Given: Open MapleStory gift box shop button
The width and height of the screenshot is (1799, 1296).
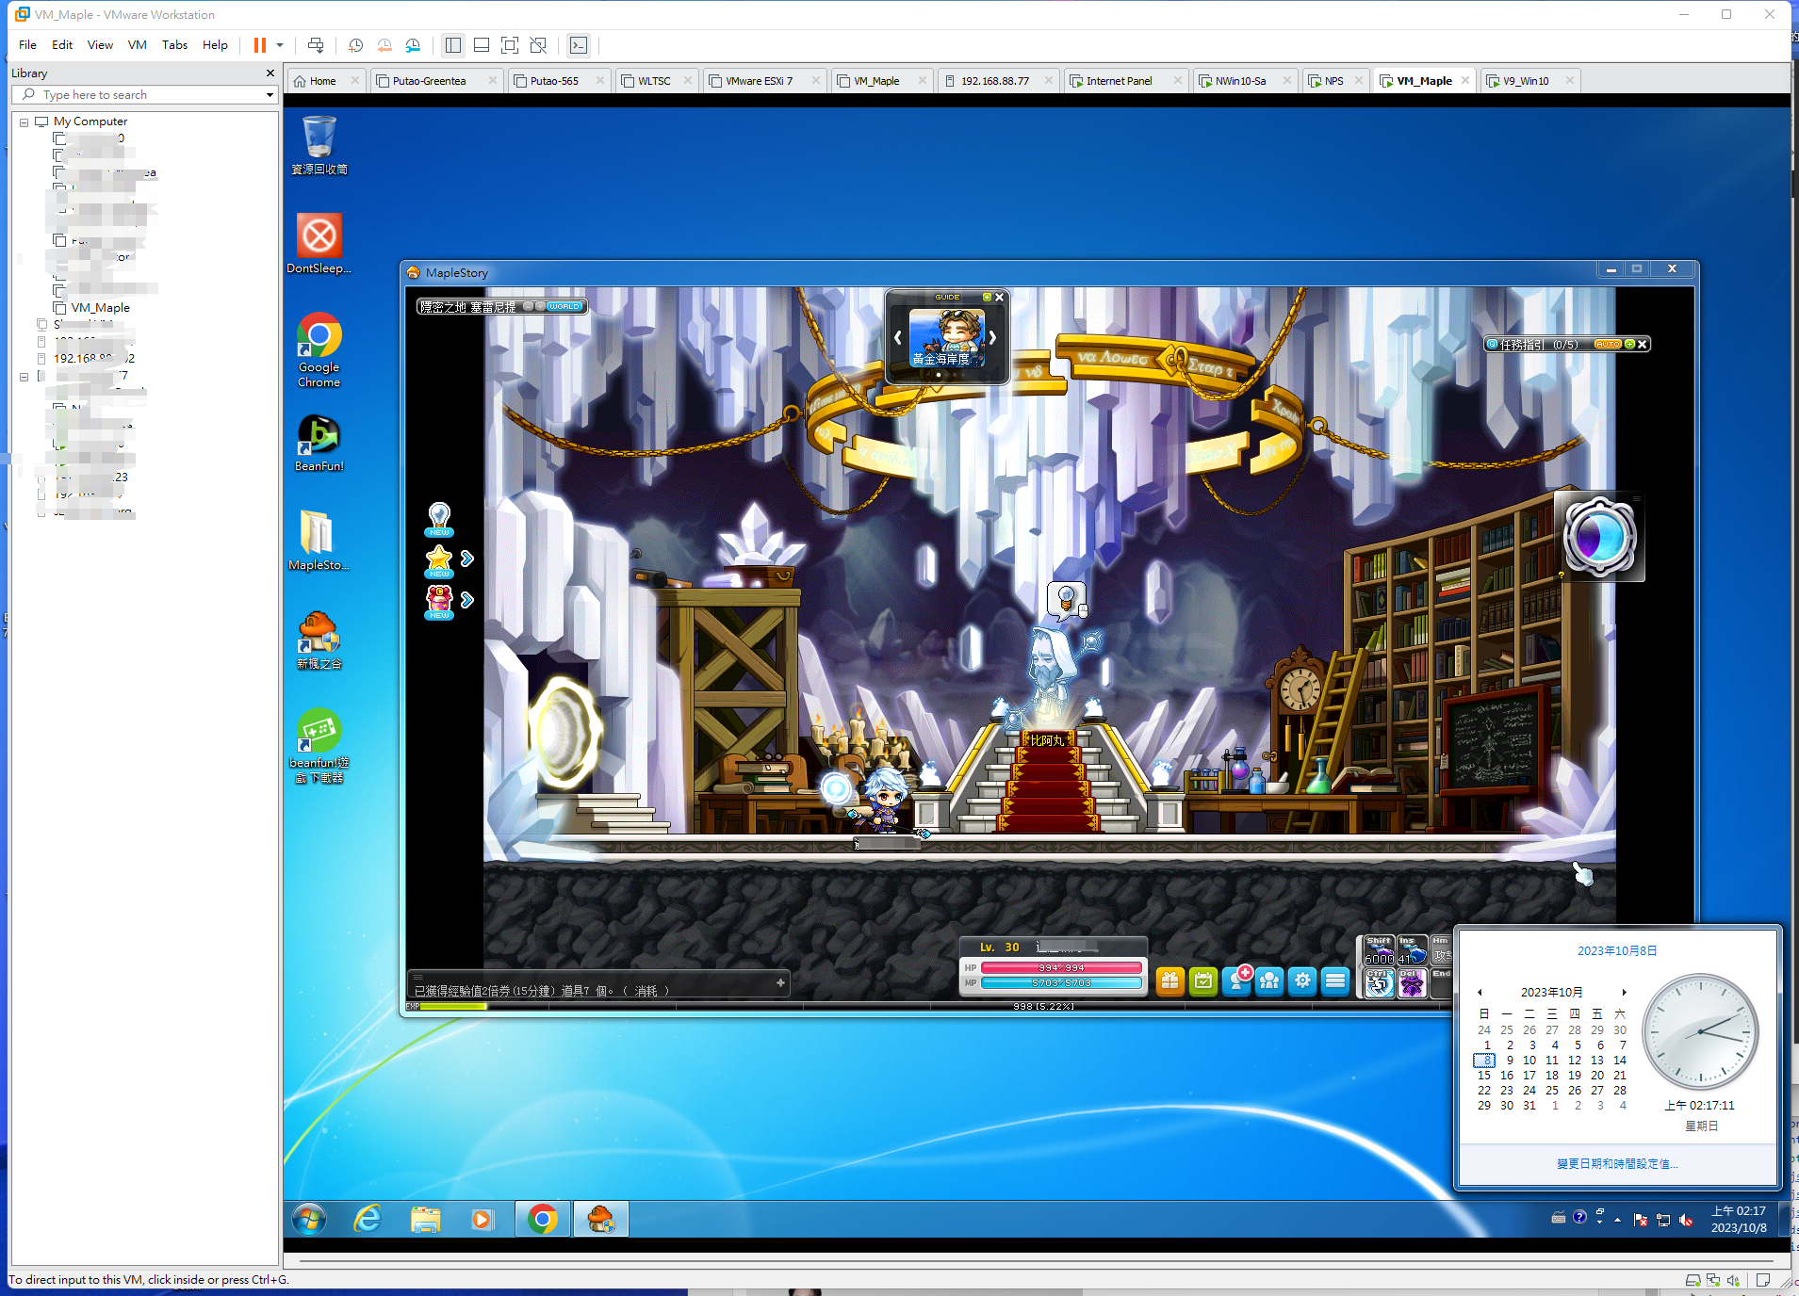Looking at the screenshot, I should pyautogui.click(x=1169, y=981).
